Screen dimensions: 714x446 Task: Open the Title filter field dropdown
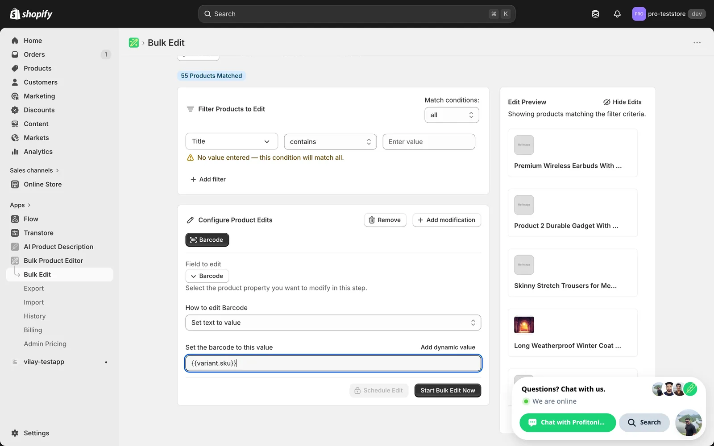(232, 141)
